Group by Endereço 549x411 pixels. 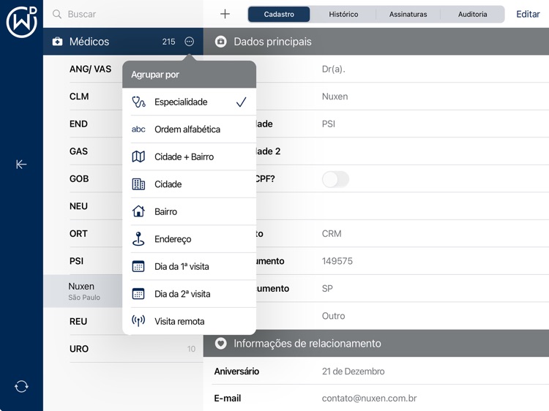pyautogui.click(x=189, y=239)
